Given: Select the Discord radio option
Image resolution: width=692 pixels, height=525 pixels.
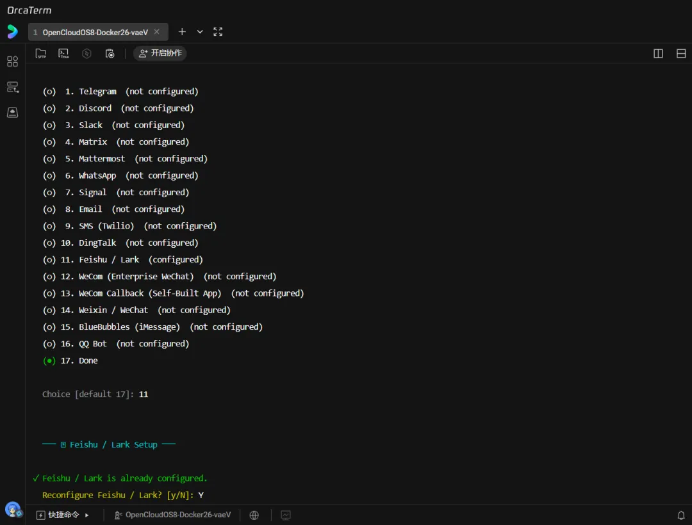Looking at the screenshot, I should (x=49, y=108).
